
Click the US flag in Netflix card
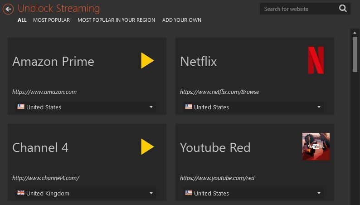point(189,107)
